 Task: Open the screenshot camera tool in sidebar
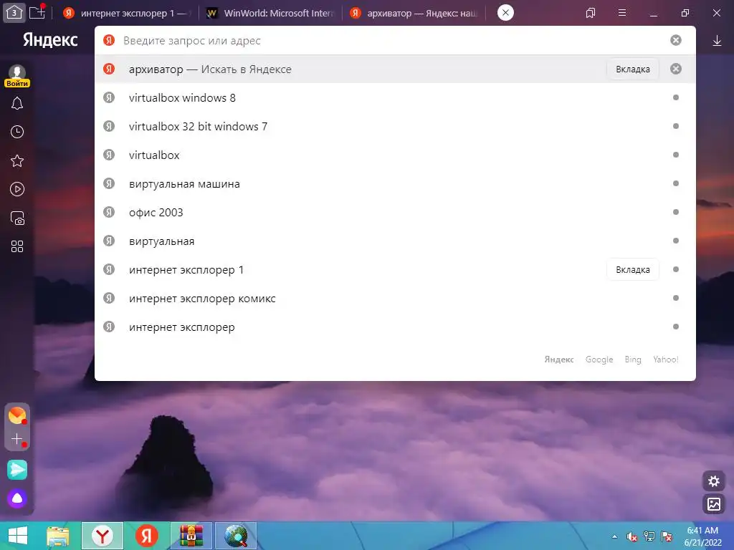coord(17,218)
